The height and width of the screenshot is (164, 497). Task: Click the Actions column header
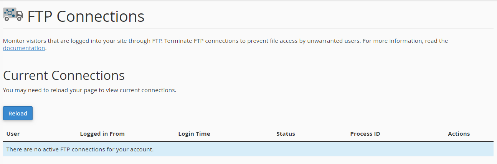459,134
